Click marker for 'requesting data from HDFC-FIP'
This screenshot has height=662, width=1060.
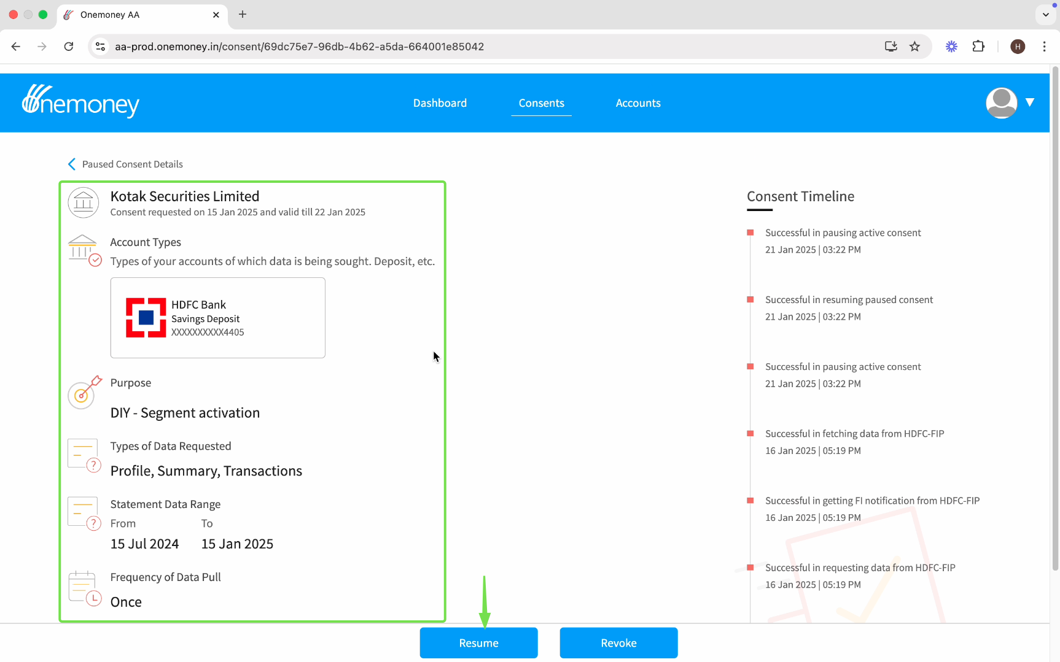750,568
